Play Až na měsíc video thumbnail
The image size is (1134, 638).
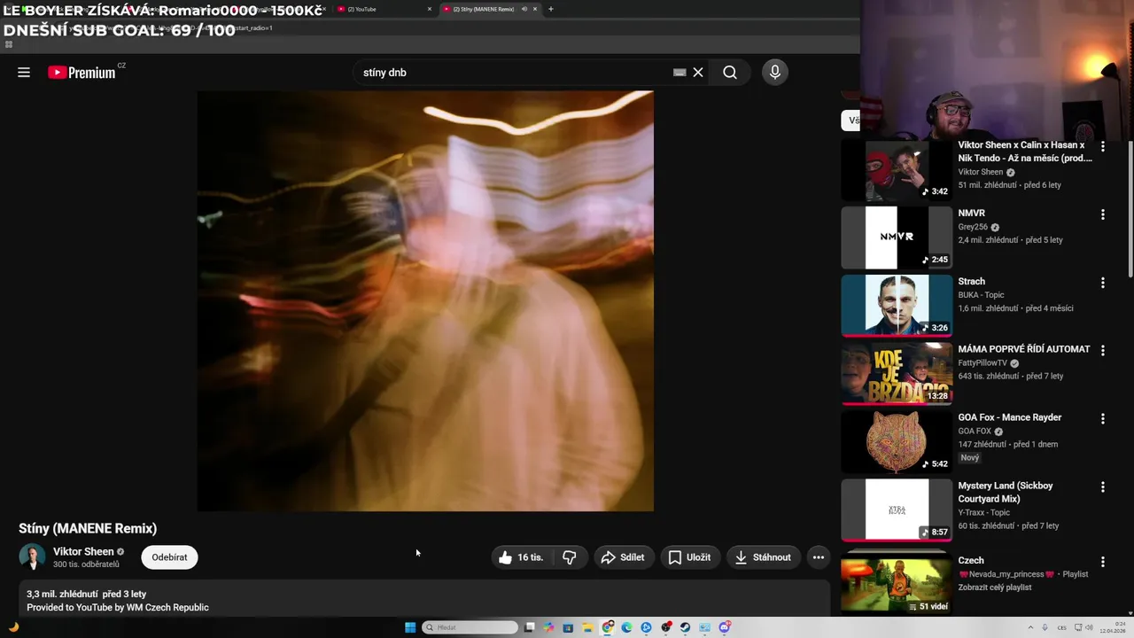pos(897,169)
